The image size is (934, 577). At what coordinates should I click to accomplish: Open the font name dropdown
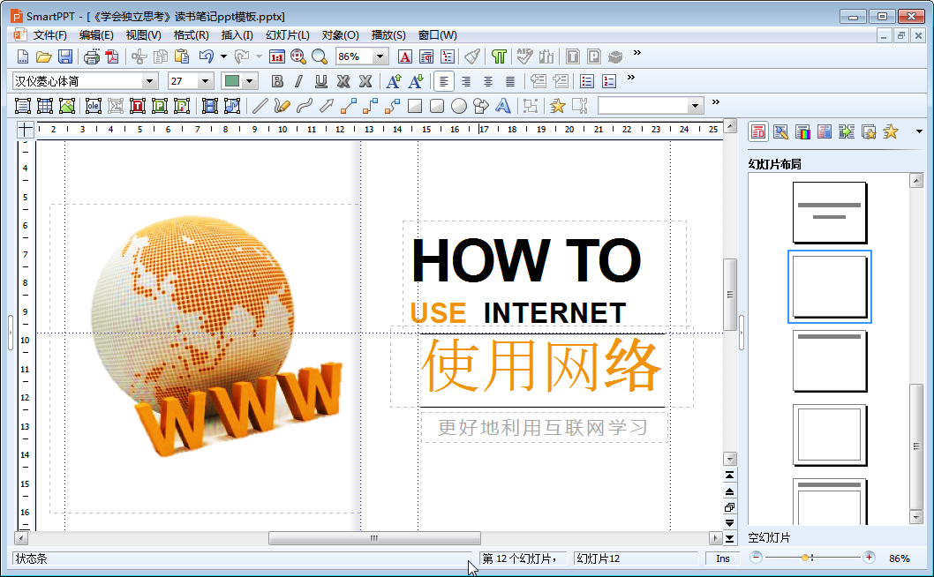[149, 81]
